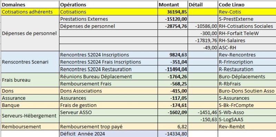
Task: Click the Réunions Bureau Déplacement cell
Action: point(108,77)
